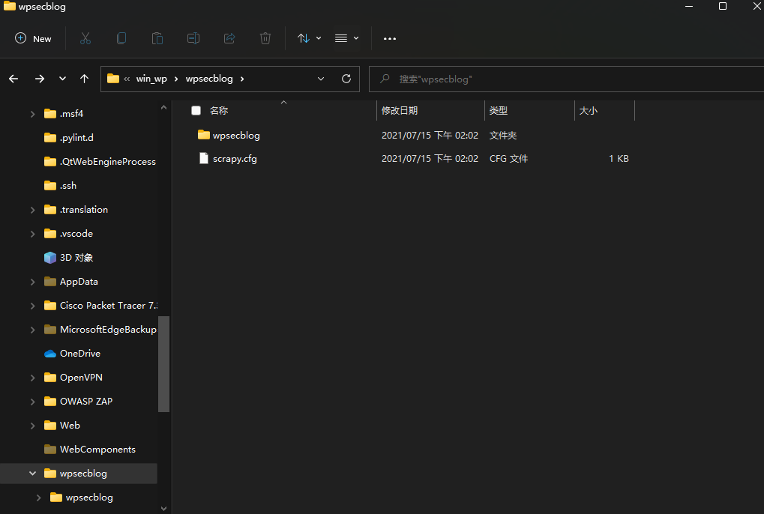Click the 1 KB size cell
The image size is (764, 514).
tap(619, 159)
